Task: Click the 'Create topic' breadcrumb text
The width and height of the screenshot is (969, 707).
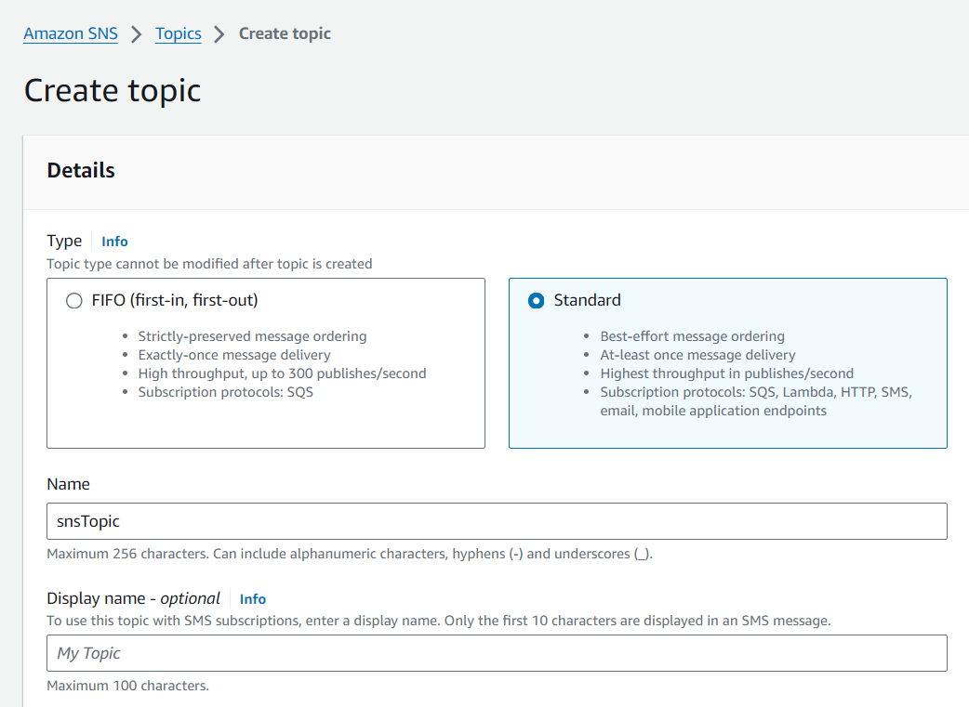Action: (285, 33)
